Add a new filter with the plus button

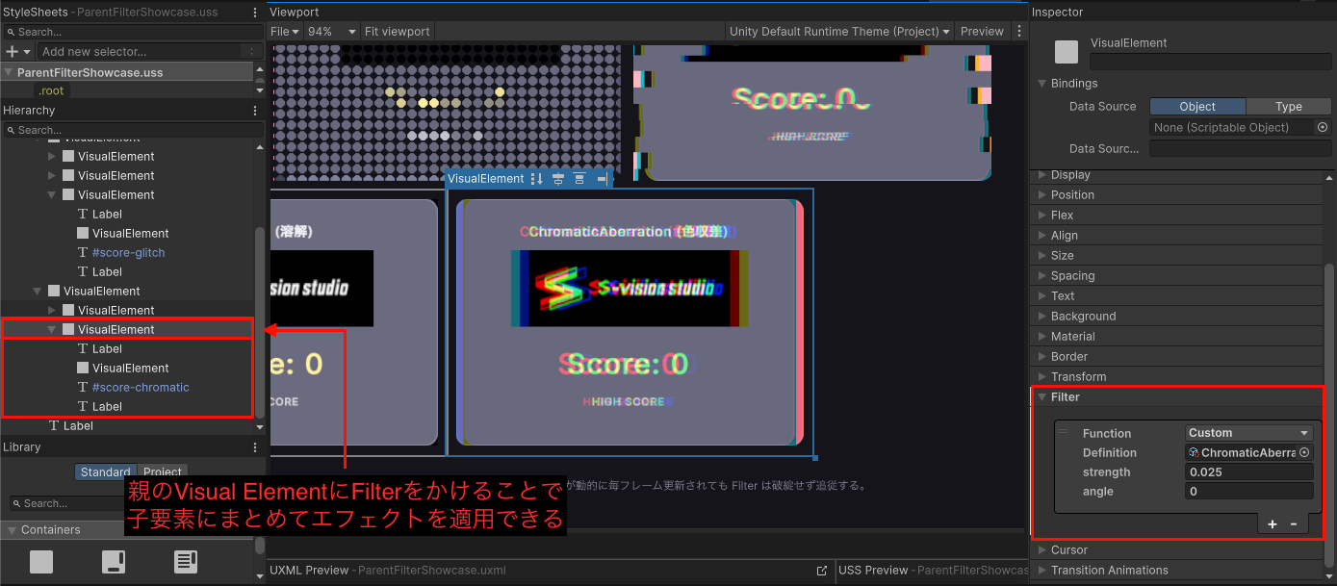(x=1273, y=524)
